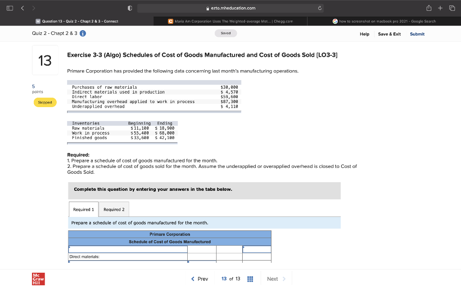This screenshot has width=461, height=288.
Task: Click the Skipped status badge
Action: [x=45, y=102]
